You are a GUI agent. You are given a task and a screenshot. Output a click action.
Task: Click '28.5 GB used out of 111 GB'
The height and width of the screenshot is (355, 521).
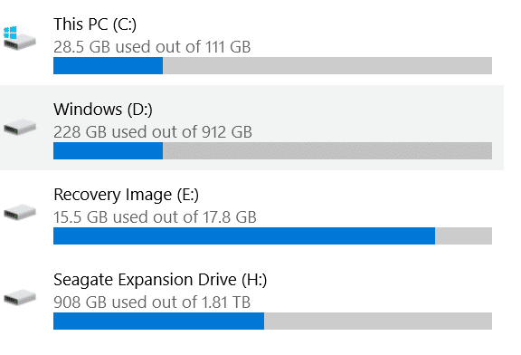pos(152,47)
